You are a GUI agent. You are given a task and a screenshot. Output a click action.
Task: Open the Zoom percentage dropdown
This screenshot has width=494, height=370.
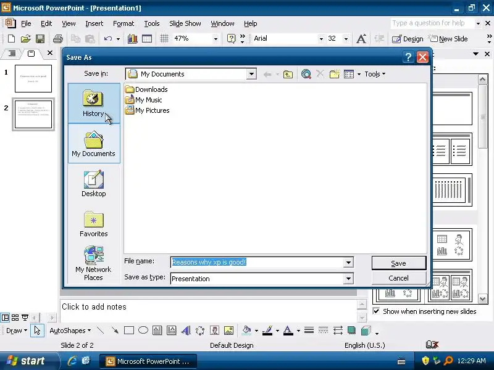216,39
